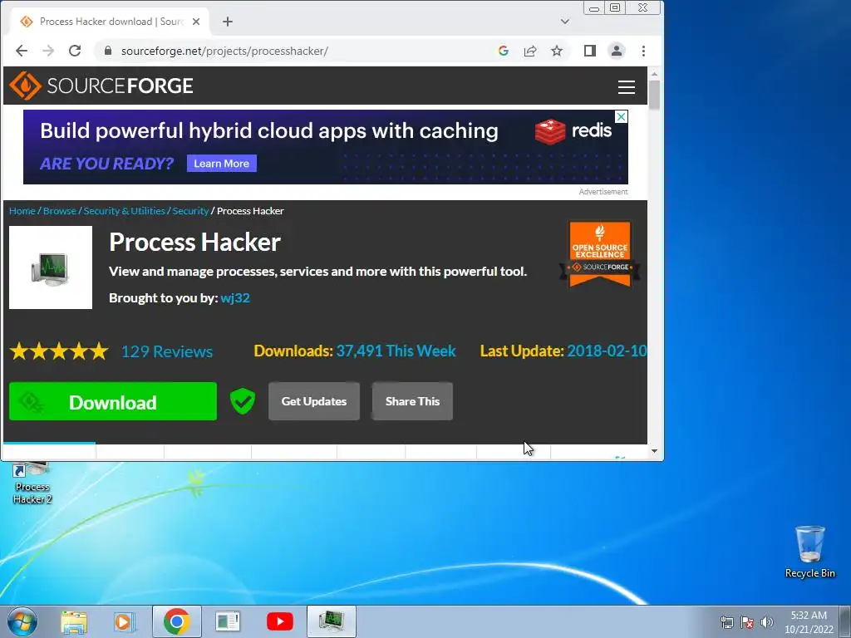Open the Windows Start menu
The height and width of the screenshot is (638, 851).
coord(22,621)
